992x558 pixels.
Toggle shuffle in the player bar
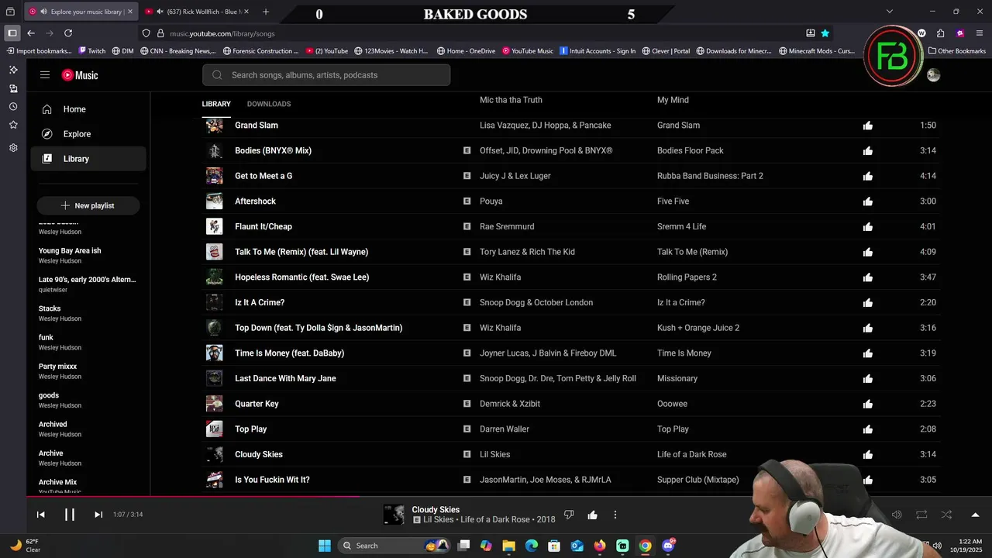pyautogui.click(x=946, y=515)
